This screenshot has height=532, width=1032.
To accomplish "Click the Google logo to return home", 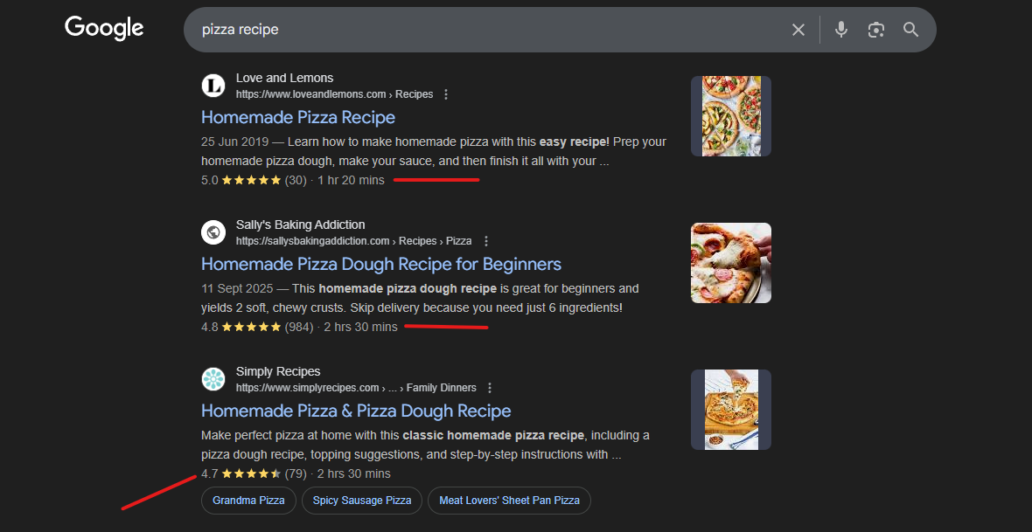I will pyautogui.click(x=103, y=27).
